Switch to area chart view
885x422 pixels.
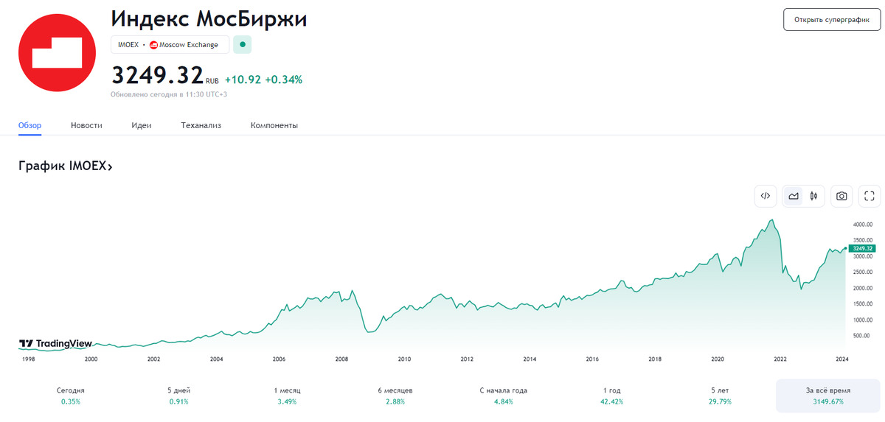pyautogui.click(x=794, y=196)
